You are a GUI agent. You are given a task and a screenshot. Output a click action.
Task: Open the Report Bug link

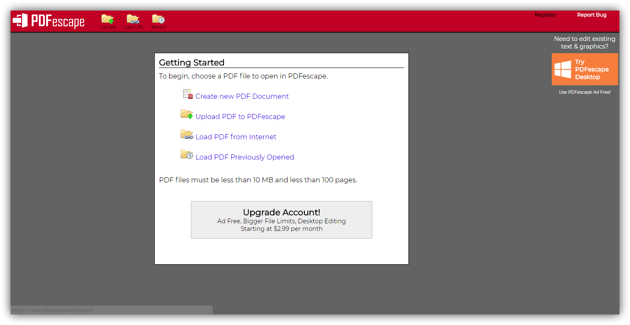pyautogui.click(x=592, y=15)
